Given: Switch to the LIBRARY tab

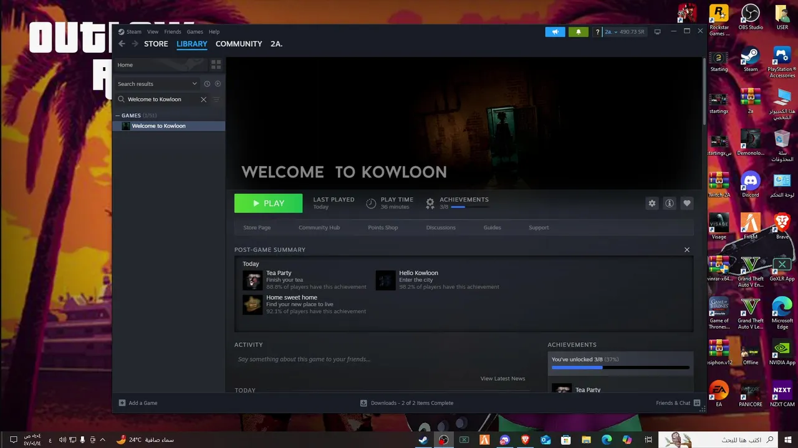Looking at the screenshot, I should tap(192, 44).
